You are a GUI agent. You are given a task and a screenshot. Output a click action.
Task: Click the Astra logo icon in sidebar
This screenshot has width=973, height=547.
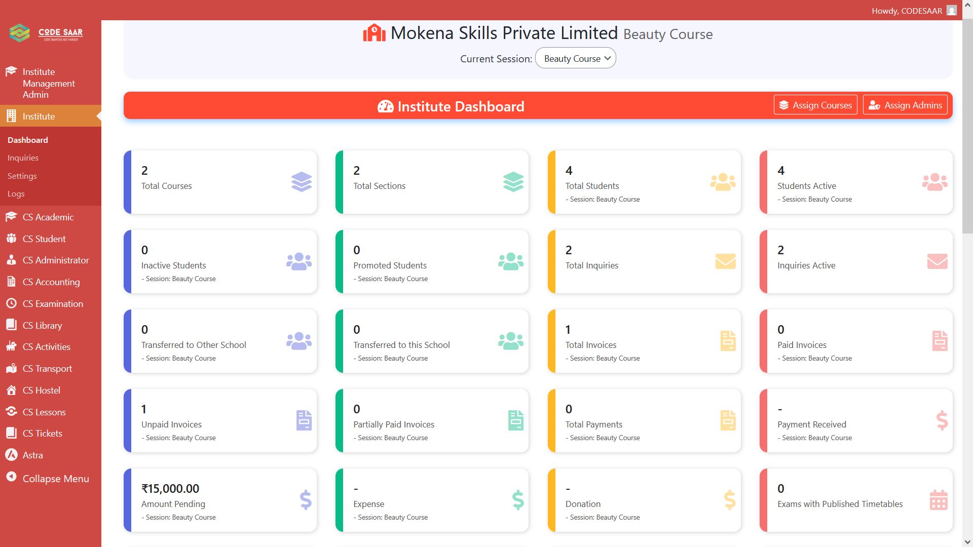pos(11,455)
